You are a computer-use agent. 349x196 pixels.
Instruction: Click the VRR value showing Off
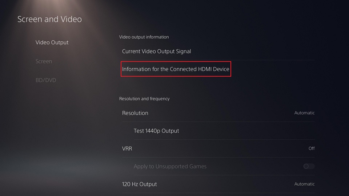click(312, 148)
